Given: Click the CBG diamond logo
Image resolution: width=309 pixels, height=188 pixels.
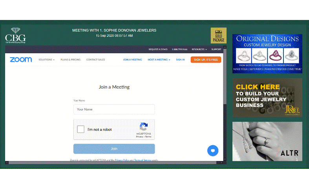Looking at the screenshot, I should click(x=16, y=35).
